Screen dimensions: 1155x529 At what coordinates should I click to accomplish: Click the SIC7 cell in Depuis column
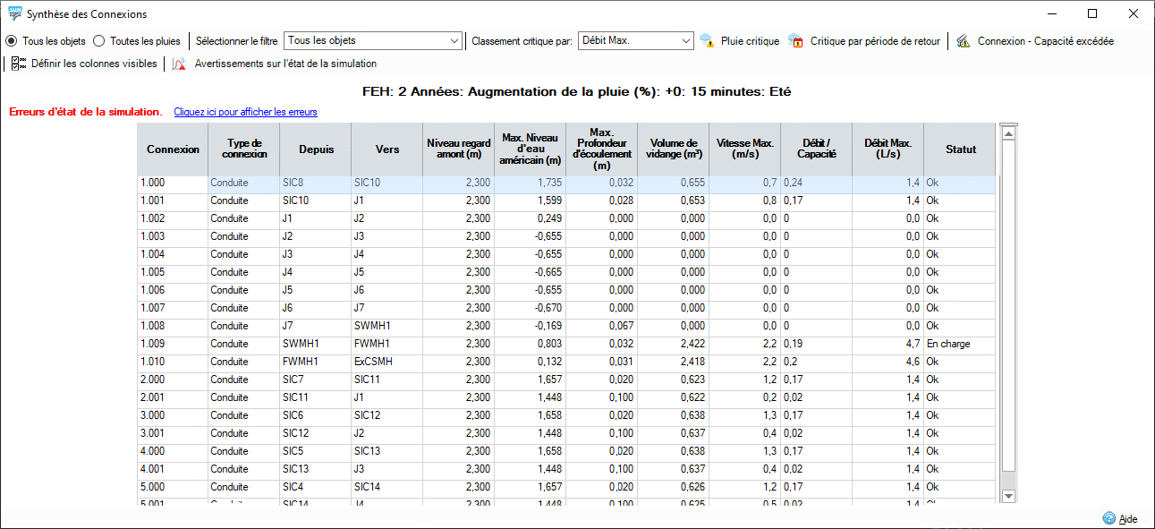tap(316, 380)
